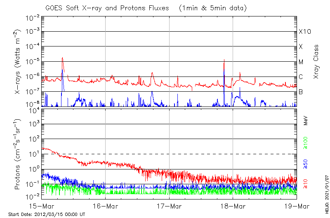Image resolution: width=330 pixels, height=218 pixels.
Task: Click the X-rays (Watts m⁻²) y-axis title
Action: point(18,62)
